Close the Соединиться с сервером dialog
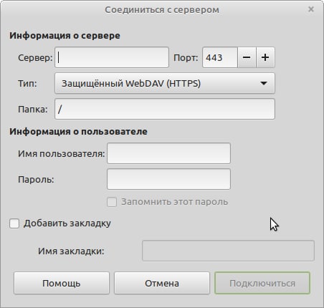This screenshot has height=308, width=324. coord(311,9)
